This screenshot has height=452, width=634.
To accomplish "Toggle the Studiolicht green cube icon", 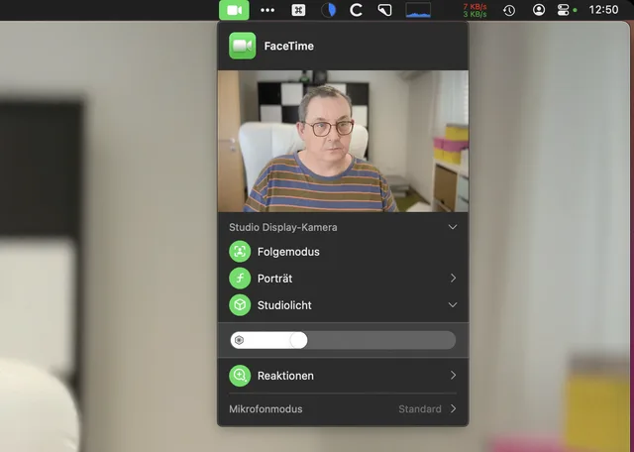I will coord(240,305).
